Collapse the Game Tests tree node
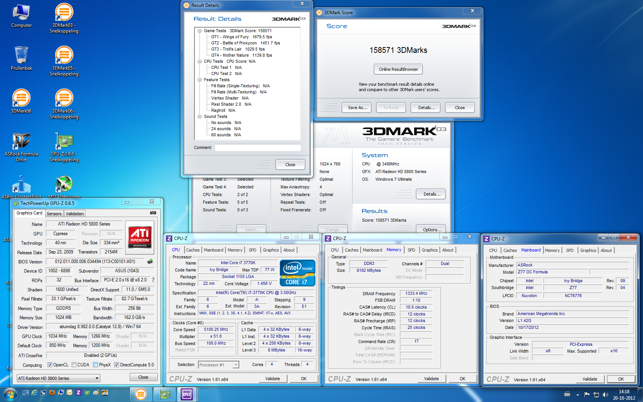 [199, 31]
